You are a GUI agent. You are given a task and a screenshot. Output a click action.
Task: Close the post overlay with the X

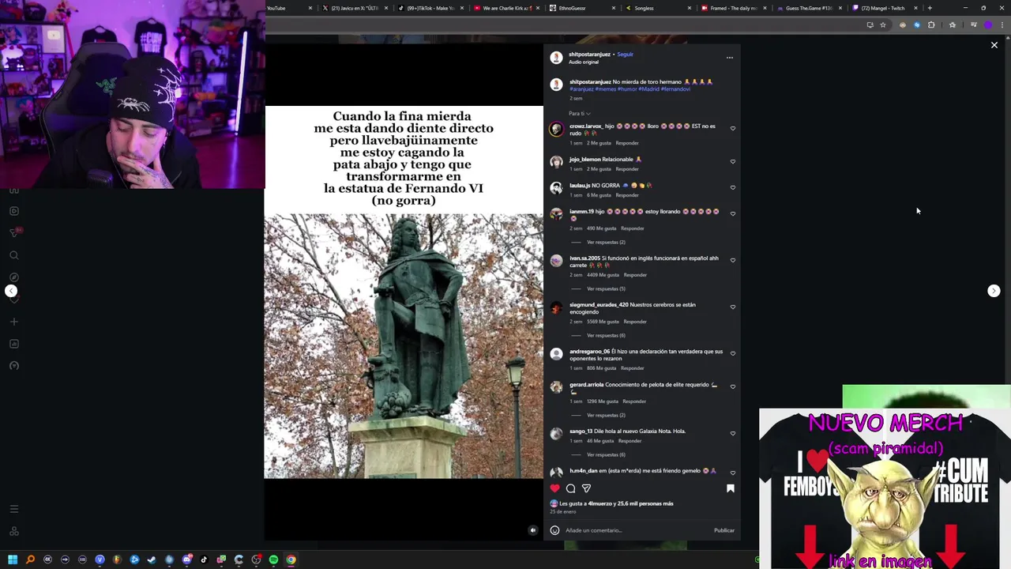pos(994,45)
